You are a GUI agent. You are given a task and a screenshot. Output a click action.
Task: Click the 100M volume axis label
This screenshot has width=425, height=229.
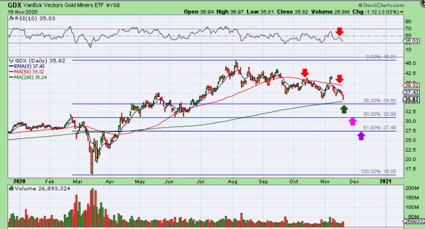(x=412, y=208)
